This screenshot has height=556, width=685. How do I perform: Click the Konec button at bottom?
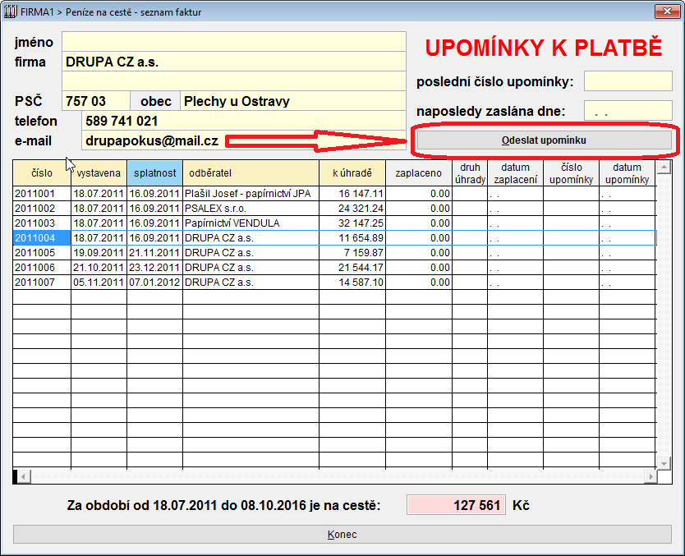point(342,534)
